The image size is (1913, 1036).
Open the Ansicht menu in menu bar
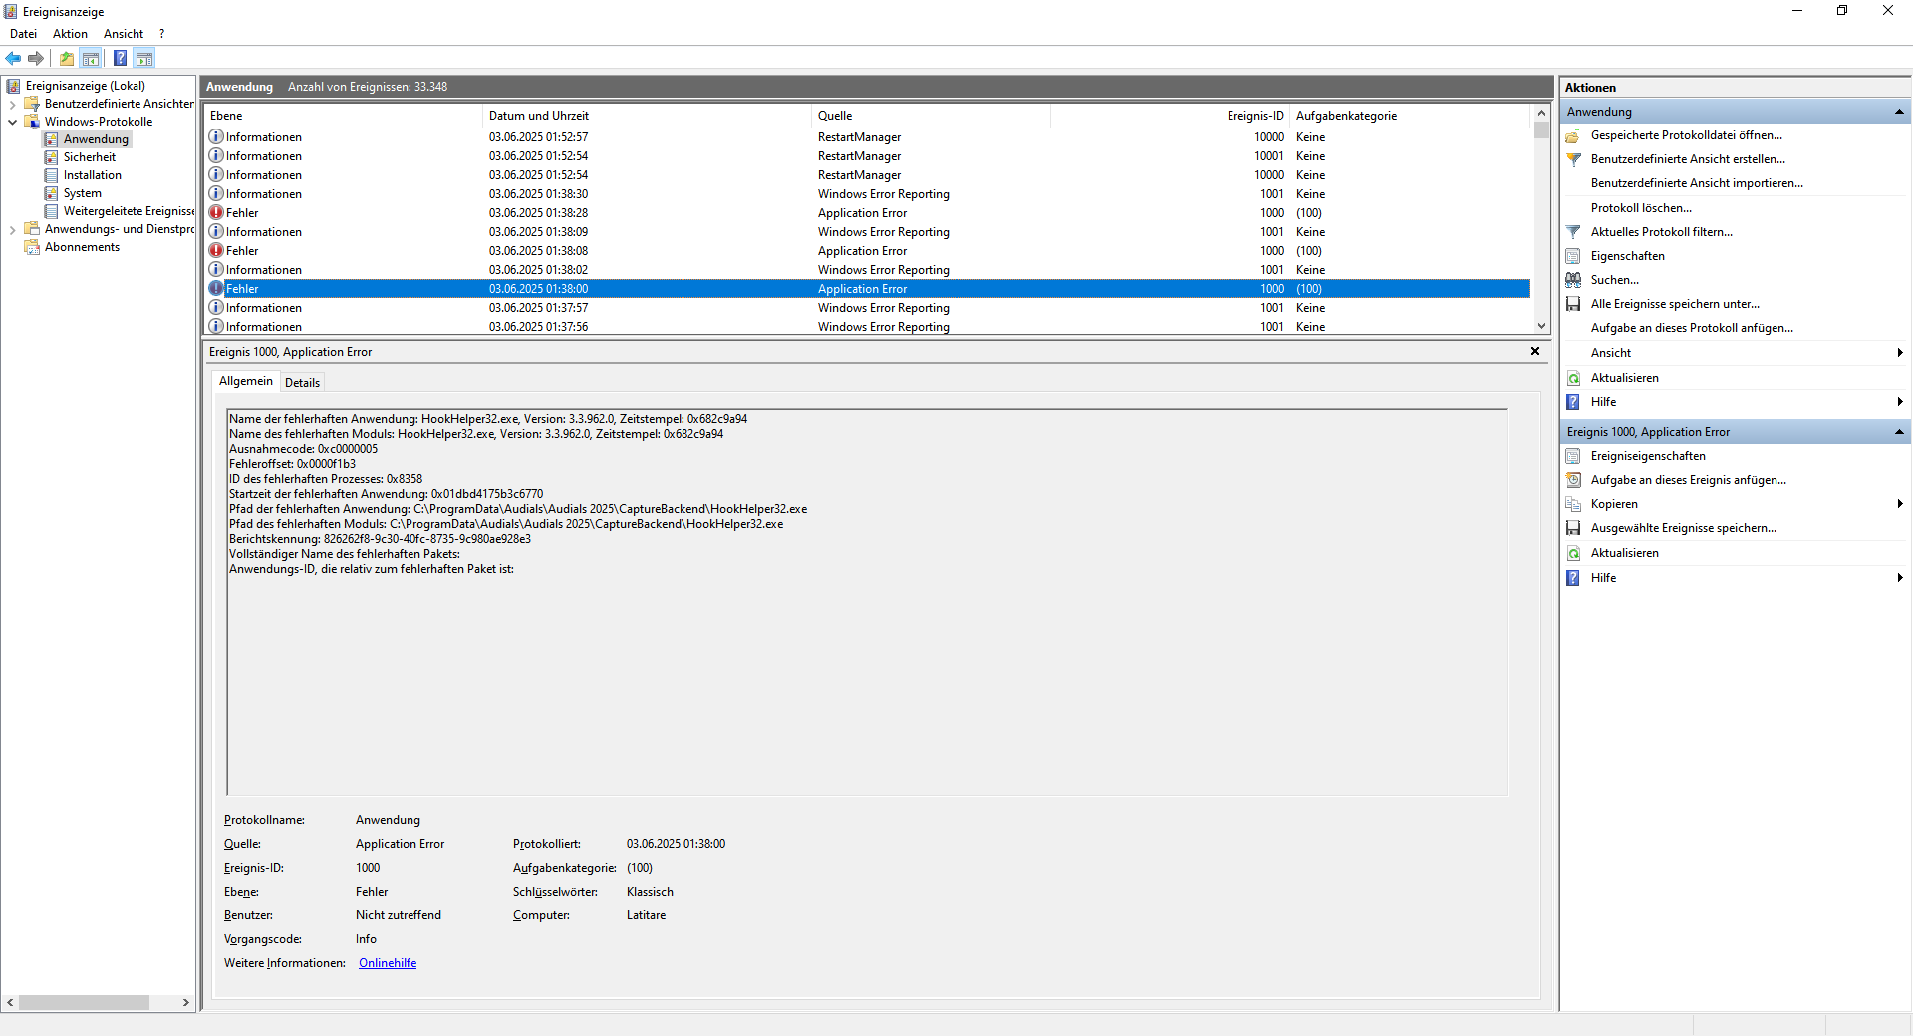pyautogui.click(x=124, y=34)
